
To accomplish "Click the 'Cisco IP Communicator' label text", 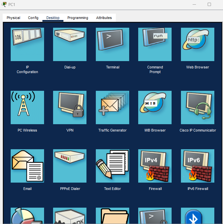I will pos(198,130).
